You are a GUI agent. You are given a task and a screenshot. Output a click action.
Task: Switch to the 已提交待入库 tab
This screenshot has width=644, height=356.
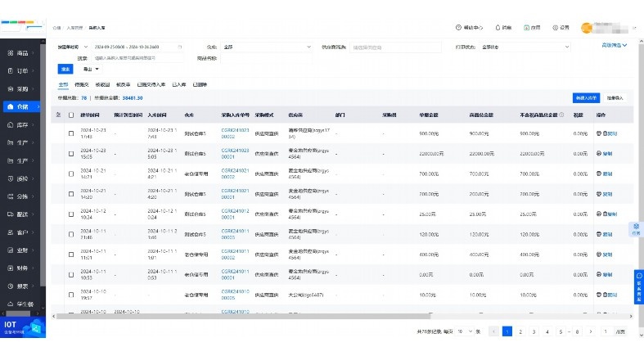click(x=151, y=84)
